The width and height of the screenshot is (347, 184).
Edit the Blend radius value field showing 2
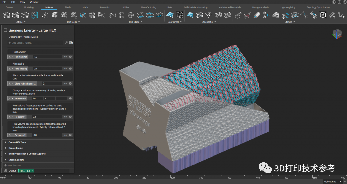[x=52, y=84]
